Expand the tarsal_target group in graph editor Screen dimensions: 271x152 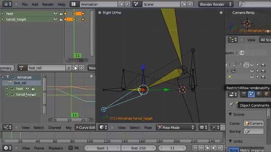click(7, 94)
